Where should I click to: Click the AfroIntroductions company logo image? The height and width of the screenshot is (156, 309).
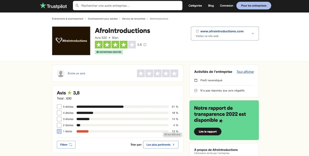[x=71, y=41]
